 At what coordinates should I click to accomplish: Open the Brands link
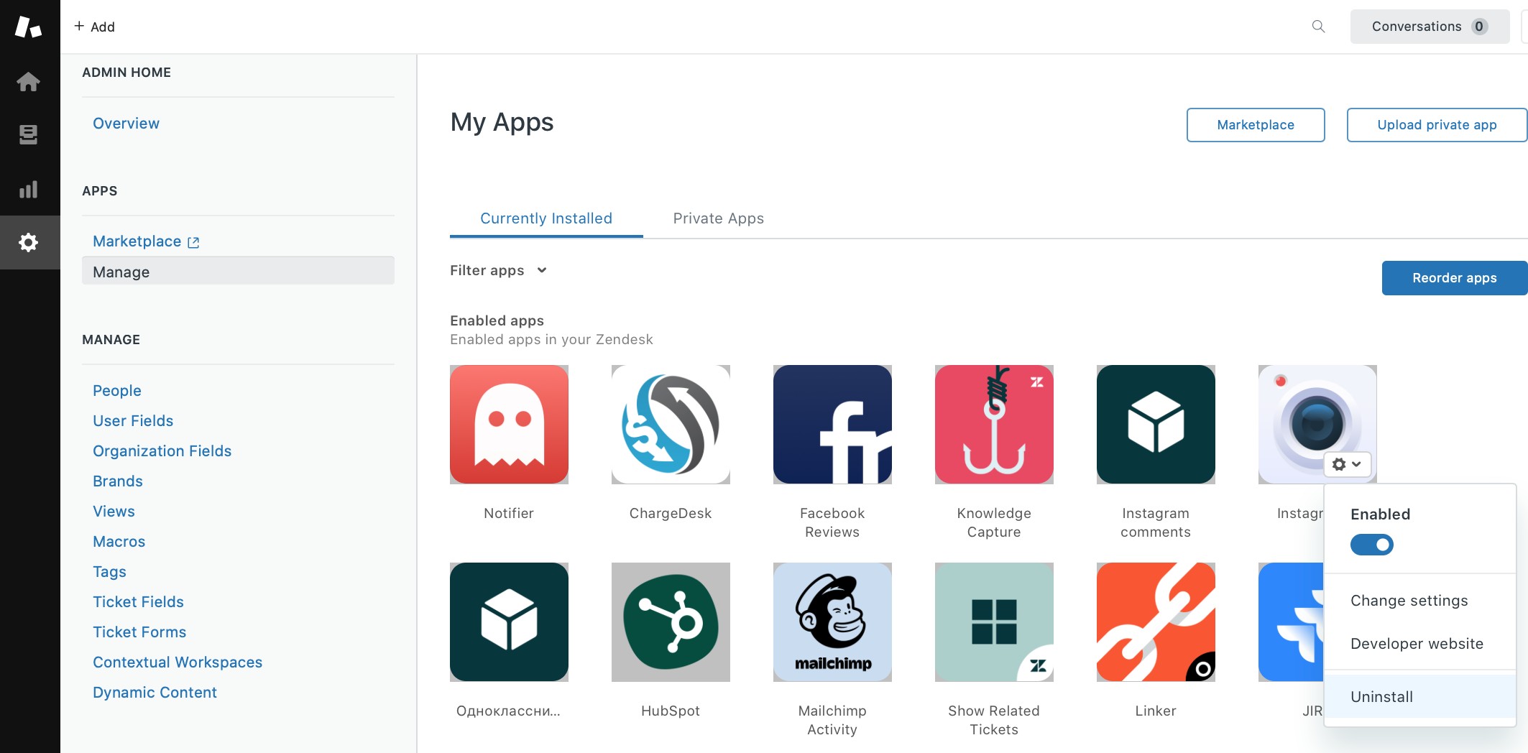(x=118, y=481)
